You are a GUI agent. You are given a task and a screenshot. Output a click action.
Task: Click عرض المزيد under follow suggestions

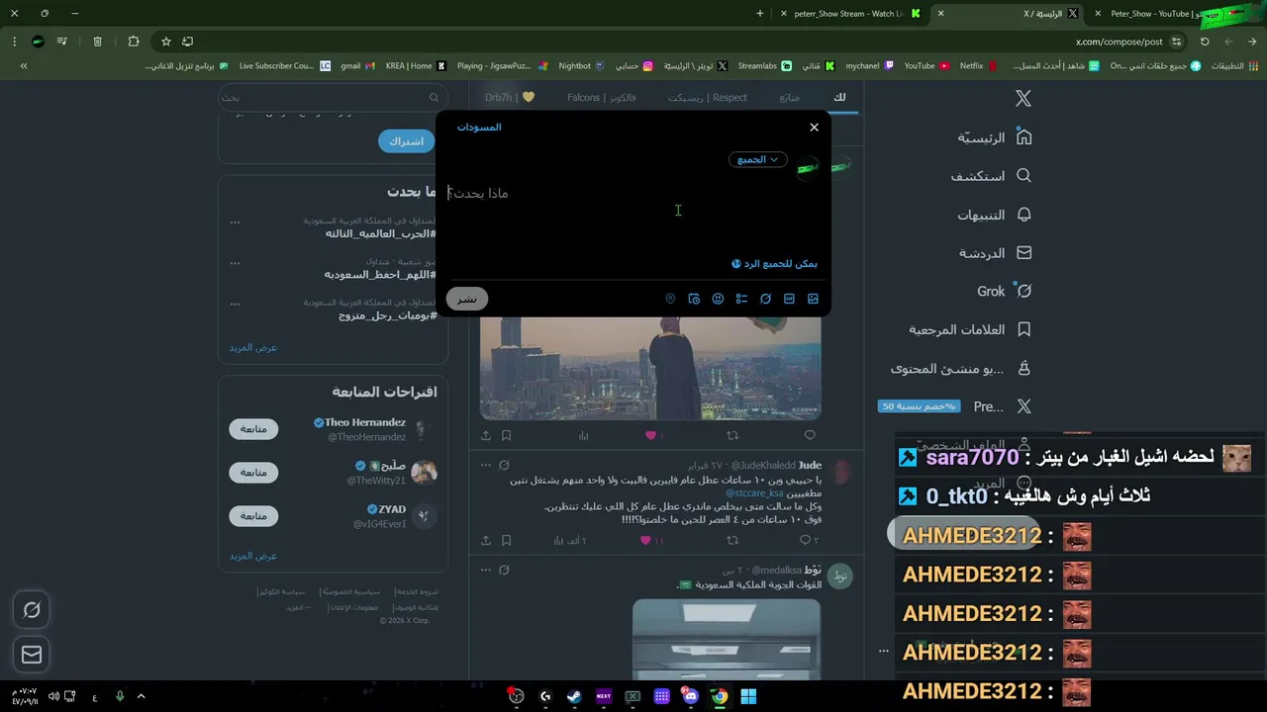tap(253, 556)
